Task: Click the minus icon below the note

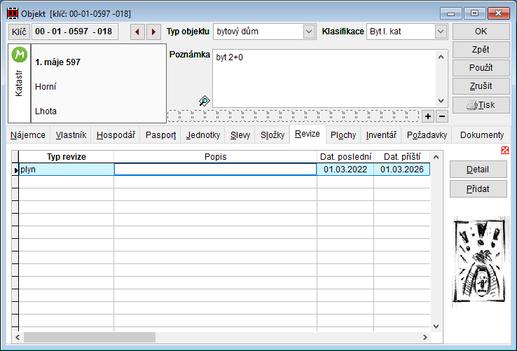Action: (x=442, y=116)
